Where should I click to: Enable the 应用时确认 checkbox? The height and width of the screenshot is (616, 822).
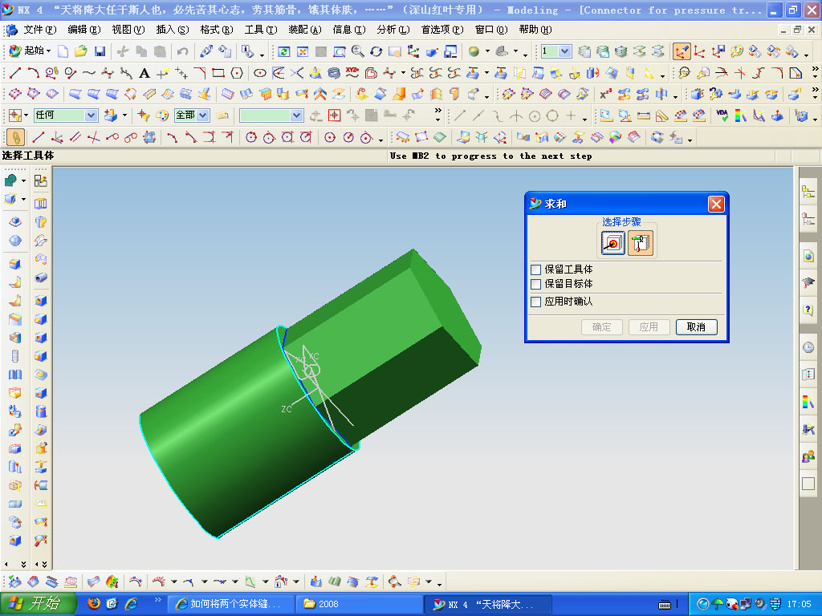tap(535, 302)
